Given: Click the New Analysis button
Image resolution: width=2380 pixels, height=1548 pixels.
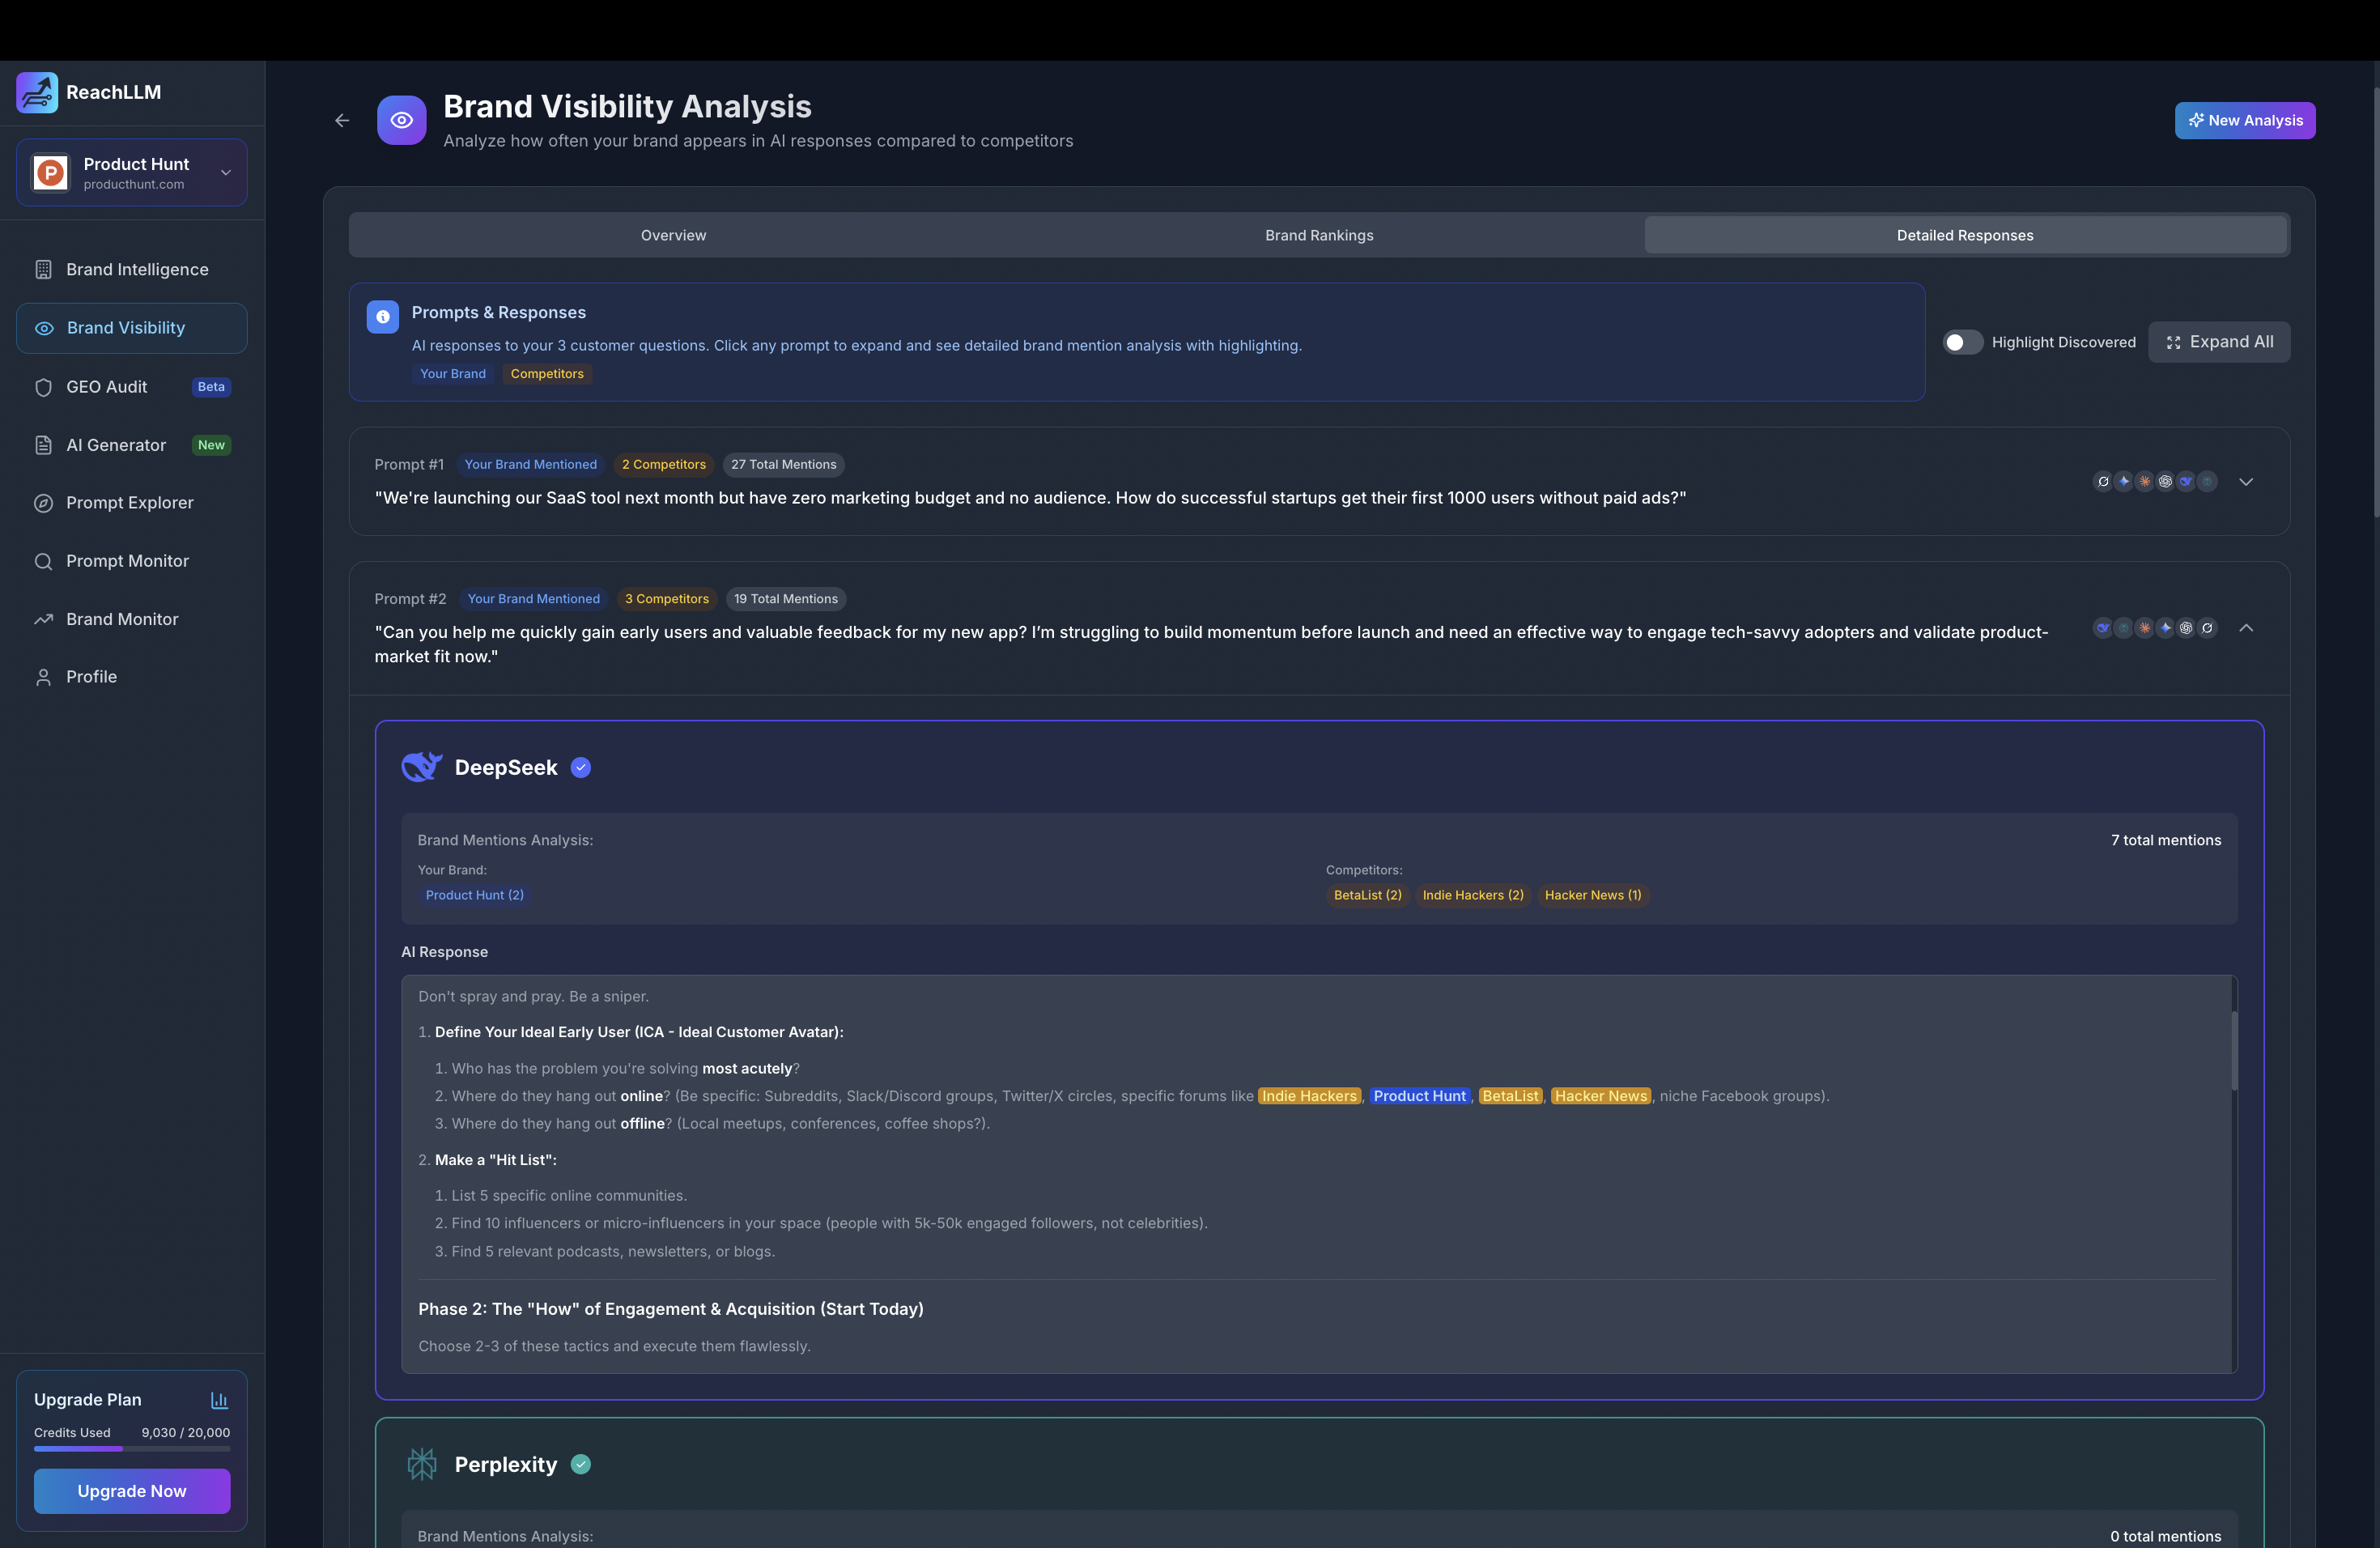Looking at the screenshot, I should [x=2245, y=120].
